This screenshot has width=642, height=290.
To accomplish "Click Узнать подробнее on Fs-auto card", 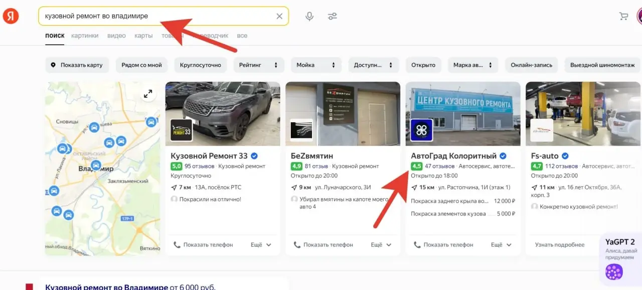I will coord(560,245).
